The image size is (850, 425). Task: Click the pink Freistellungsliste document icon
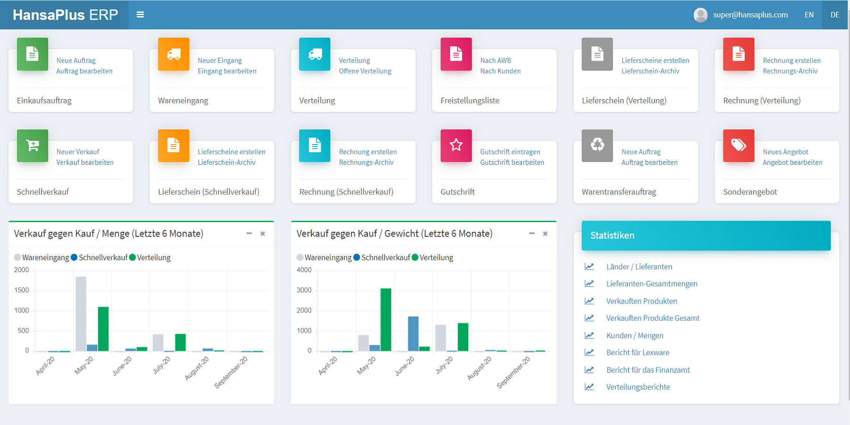click(x=456, y=54)
